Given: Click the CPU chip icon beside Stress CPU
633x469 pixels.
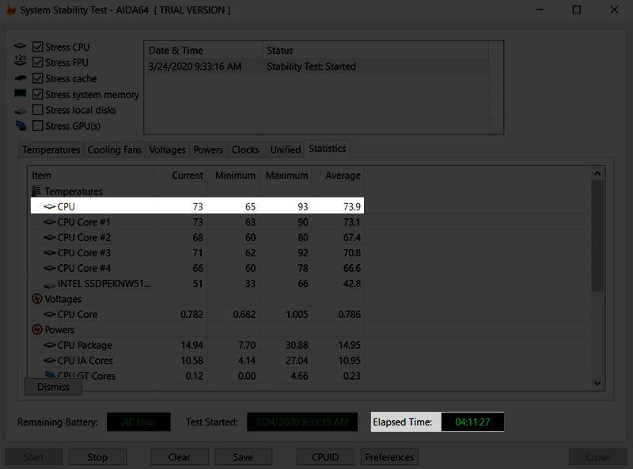Looking at the screenshot, I should tap(21, 46).
